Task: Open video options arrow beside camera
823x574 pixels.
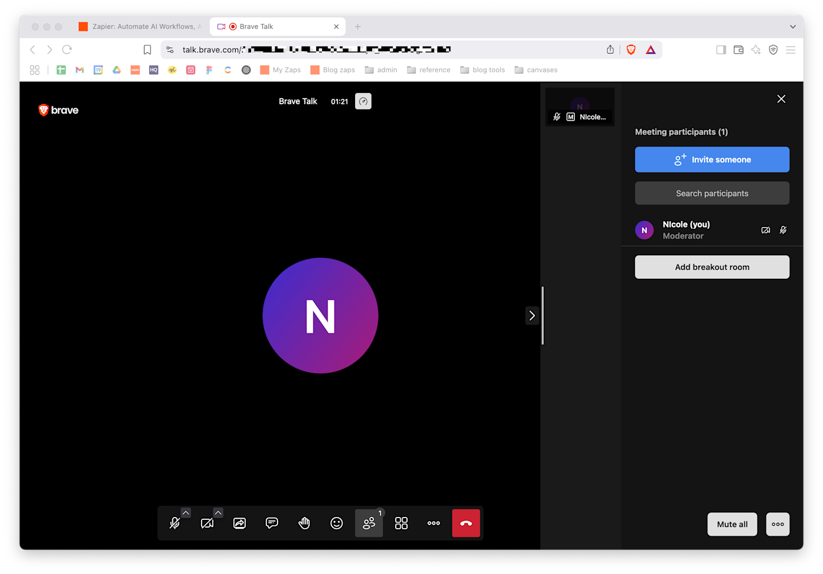Action: [x=218, y=513]
